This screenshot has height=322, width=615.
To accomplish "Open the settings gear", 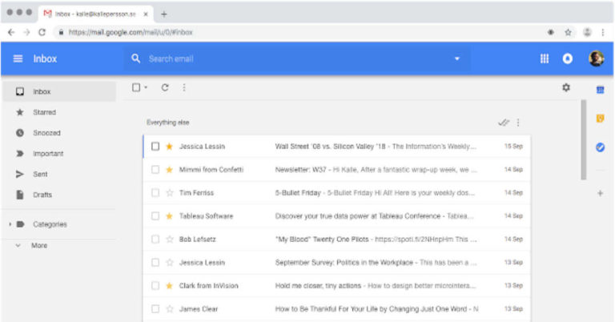I will click(566, 87).
